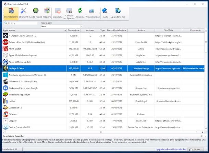Select Adblock Plus for IE name
The height and width of the screenshot is (153, 209).
pyautogui.click(x=27, y=42)
